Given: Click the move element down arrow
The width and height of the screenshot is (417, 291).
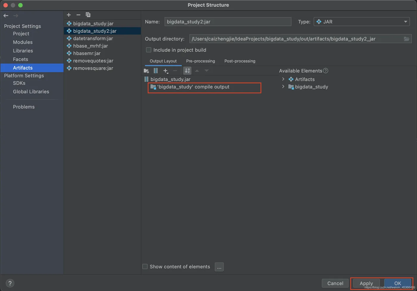Looking at the screenshot, I should point(206,71).
